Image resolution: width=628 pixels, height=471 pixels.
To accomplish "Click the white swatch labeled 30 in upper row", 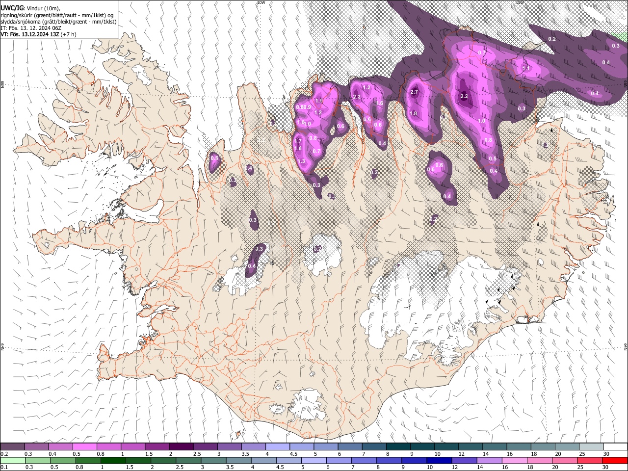I will pos(615,447).
